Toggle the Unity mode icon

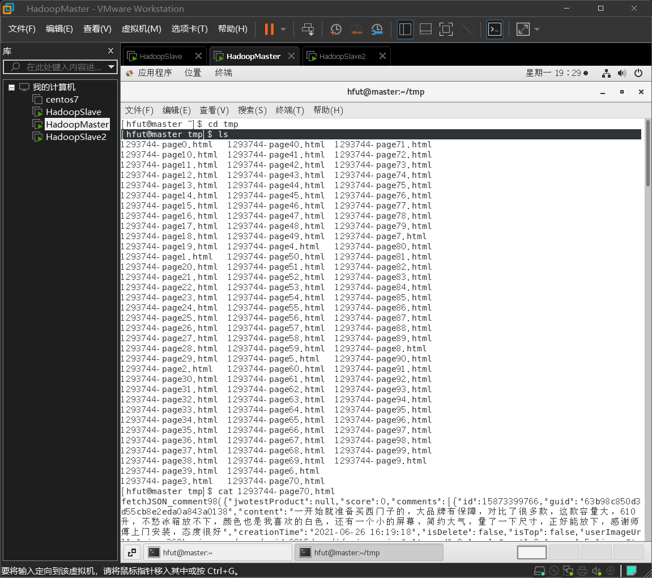click(467, 29)
